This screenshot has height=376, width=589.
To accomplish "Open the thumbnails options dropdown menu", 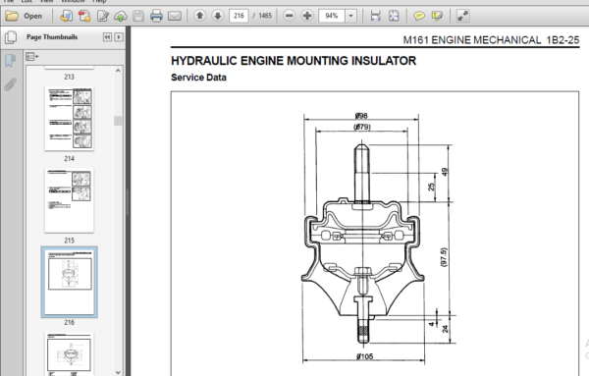I will (32, 57).
